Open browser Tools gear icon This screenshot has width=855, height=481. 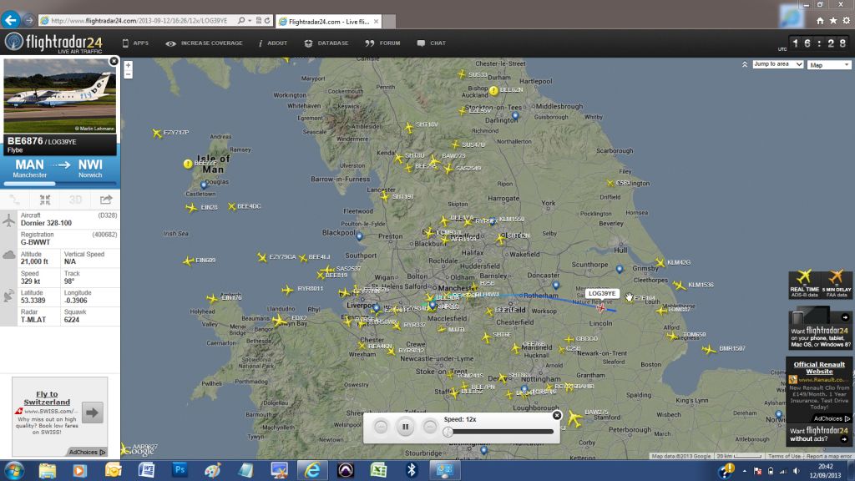point(847,21)
